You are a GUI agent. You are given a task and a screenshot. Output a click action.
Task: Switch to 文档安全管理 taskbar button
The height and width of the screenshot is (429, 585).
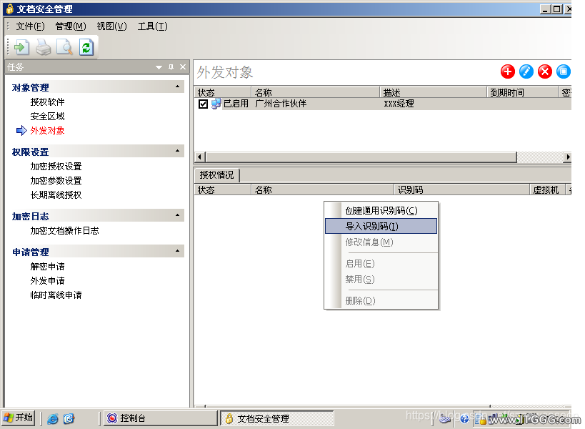click(277, 418)
